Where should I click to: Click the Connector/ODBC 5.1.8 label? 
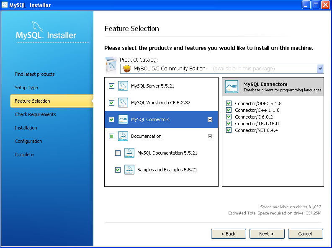coord(258,103)
